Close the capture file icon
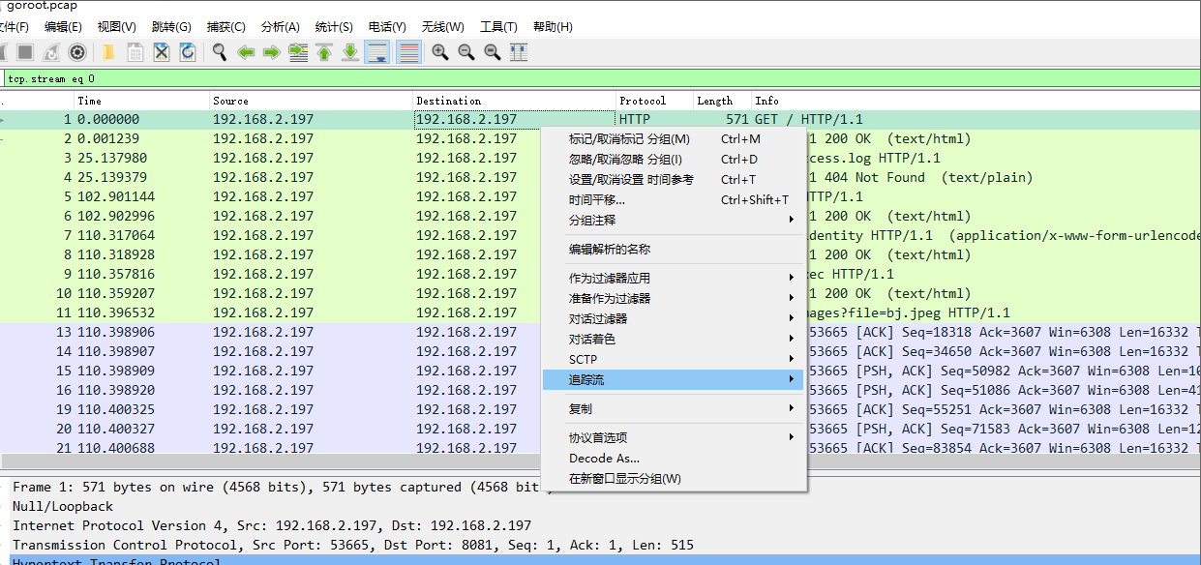 tap(162, 52)
